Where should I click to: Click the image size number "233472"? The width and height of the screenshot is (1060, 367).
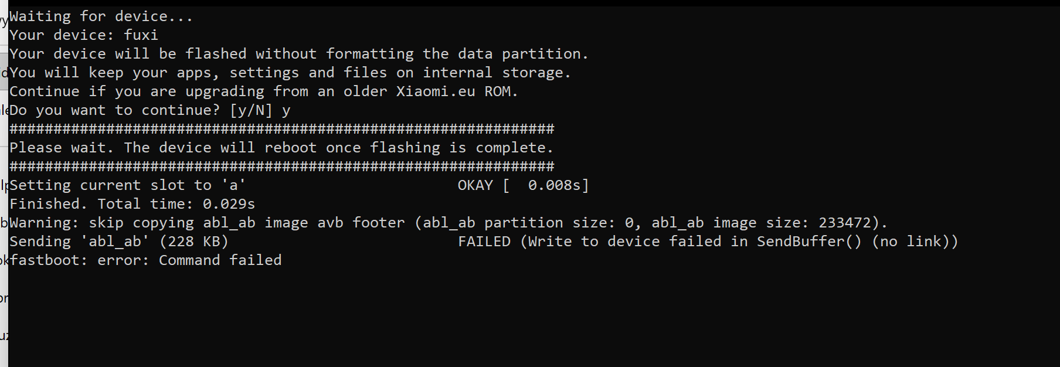(845, 223)
